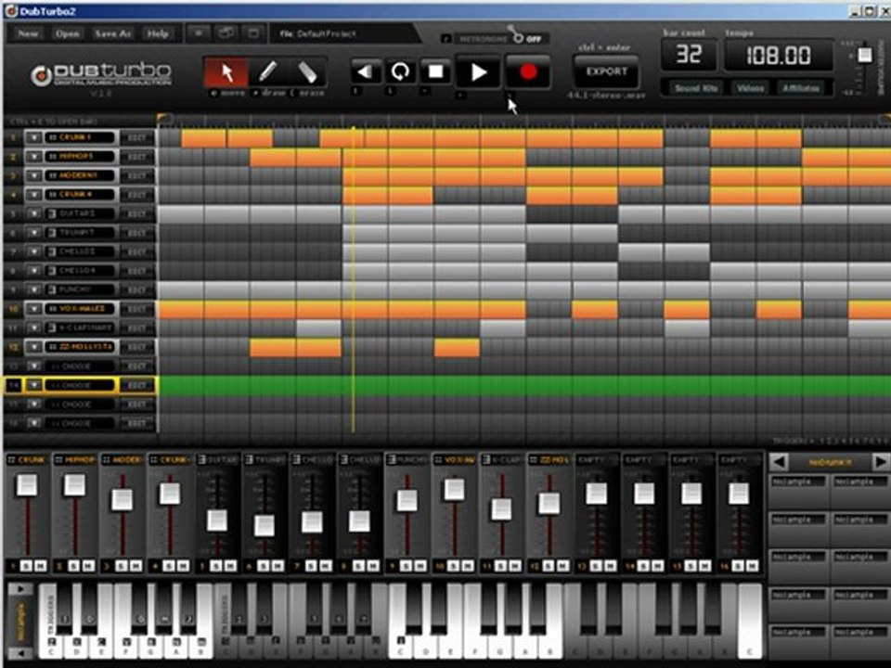Mute mixer channel 16
The image size is (891, 668).
(x=753, y=566)
